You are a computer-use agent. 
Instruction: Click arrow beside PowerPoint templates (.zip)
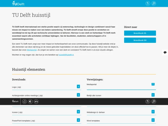(x=78, y=120)
